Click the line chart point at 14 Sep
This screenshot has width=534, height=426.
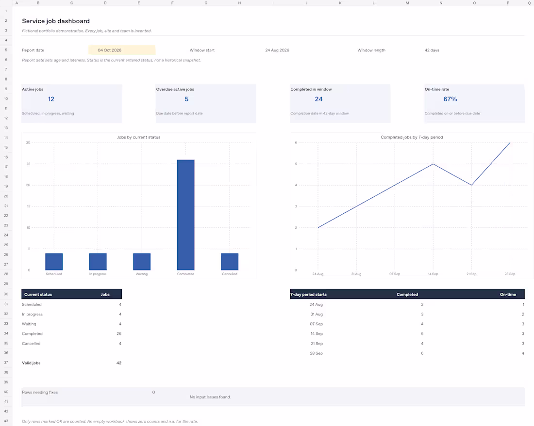click(x=433, y=164)
